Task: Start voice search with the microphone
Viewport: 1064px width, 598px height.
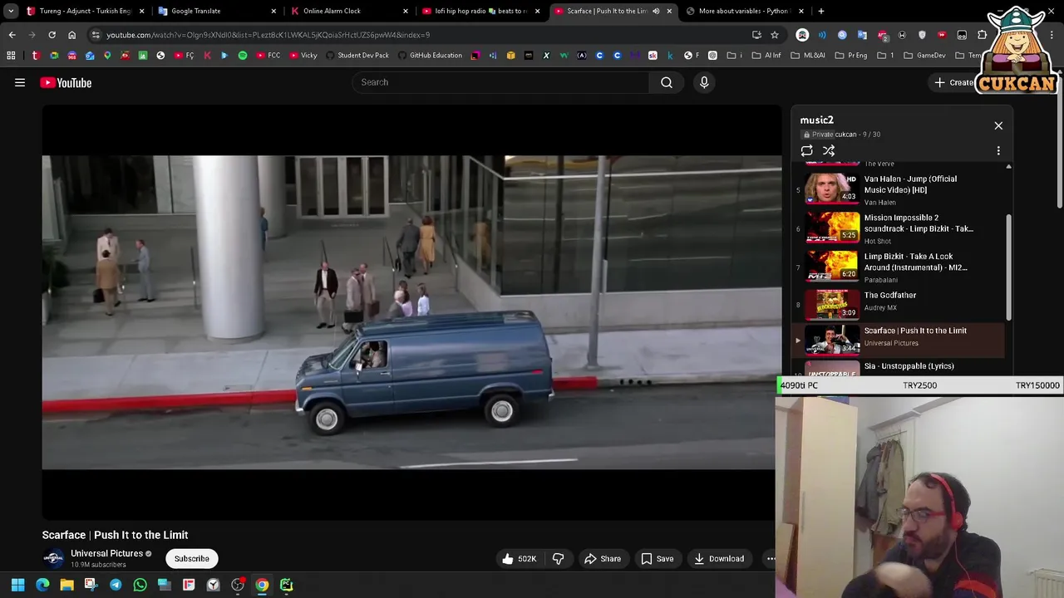Action: [704, 82]
